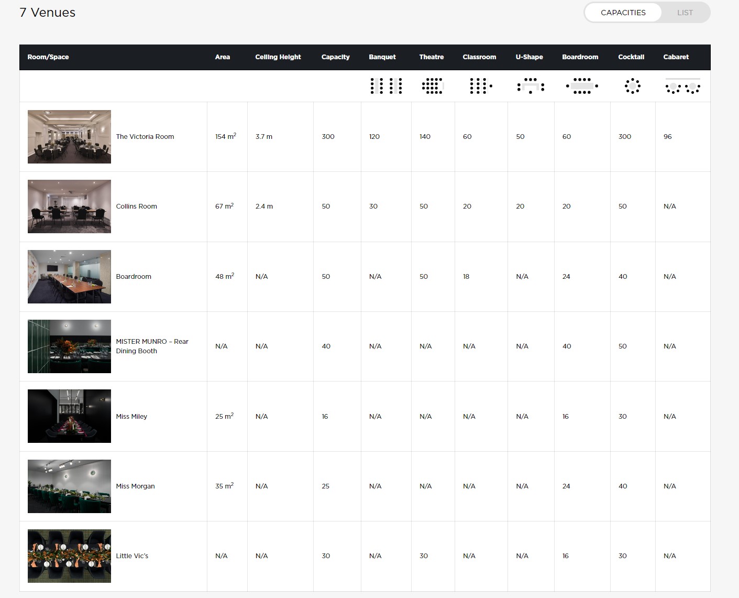Viewport: 739px width, 598px height.
Task: Click the Little Vic's venue name
Action: point(132,556)
